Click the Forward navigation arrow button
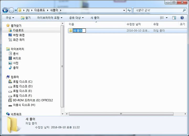 pyautogui.click(x=11, y=10)
